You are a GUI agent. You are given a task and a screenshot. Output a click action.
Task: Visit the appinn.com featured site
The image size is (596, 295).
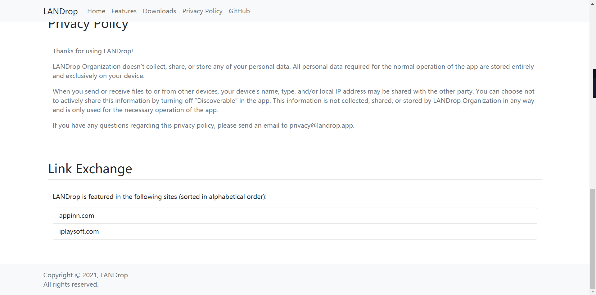[77, 216]
